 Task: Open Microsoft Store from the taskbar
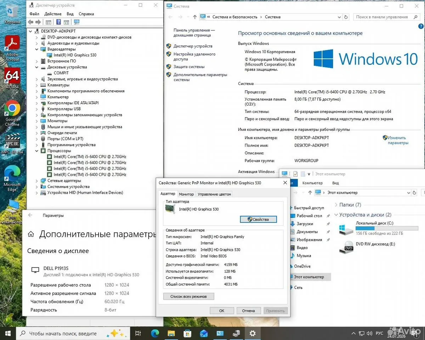187,333
